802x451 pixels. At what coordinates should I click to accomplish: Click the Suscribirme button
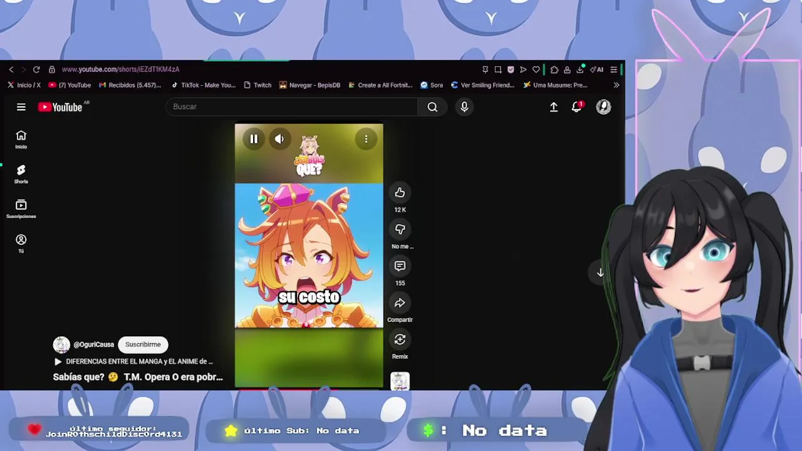coord(143,345)
